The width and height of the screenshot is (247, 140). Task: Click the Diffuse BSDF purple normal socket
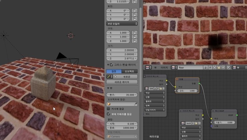[x=211, y=126]
